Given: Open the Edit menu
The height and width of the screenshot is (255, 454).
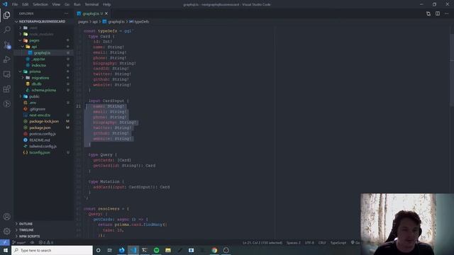Looking at the screenshot, I should 26,4.
